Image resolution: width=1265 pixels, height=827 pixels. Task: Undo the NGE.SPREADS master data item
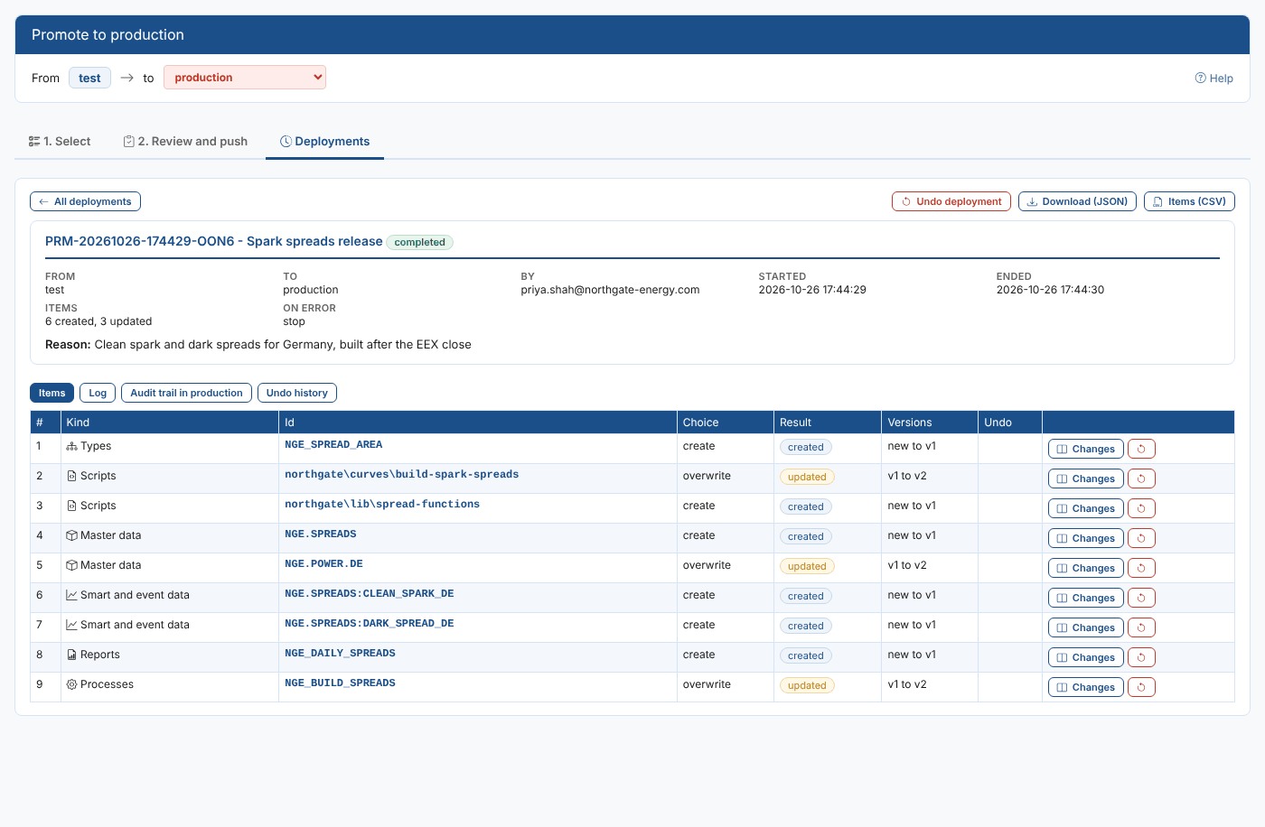(x=1141, y=538)
